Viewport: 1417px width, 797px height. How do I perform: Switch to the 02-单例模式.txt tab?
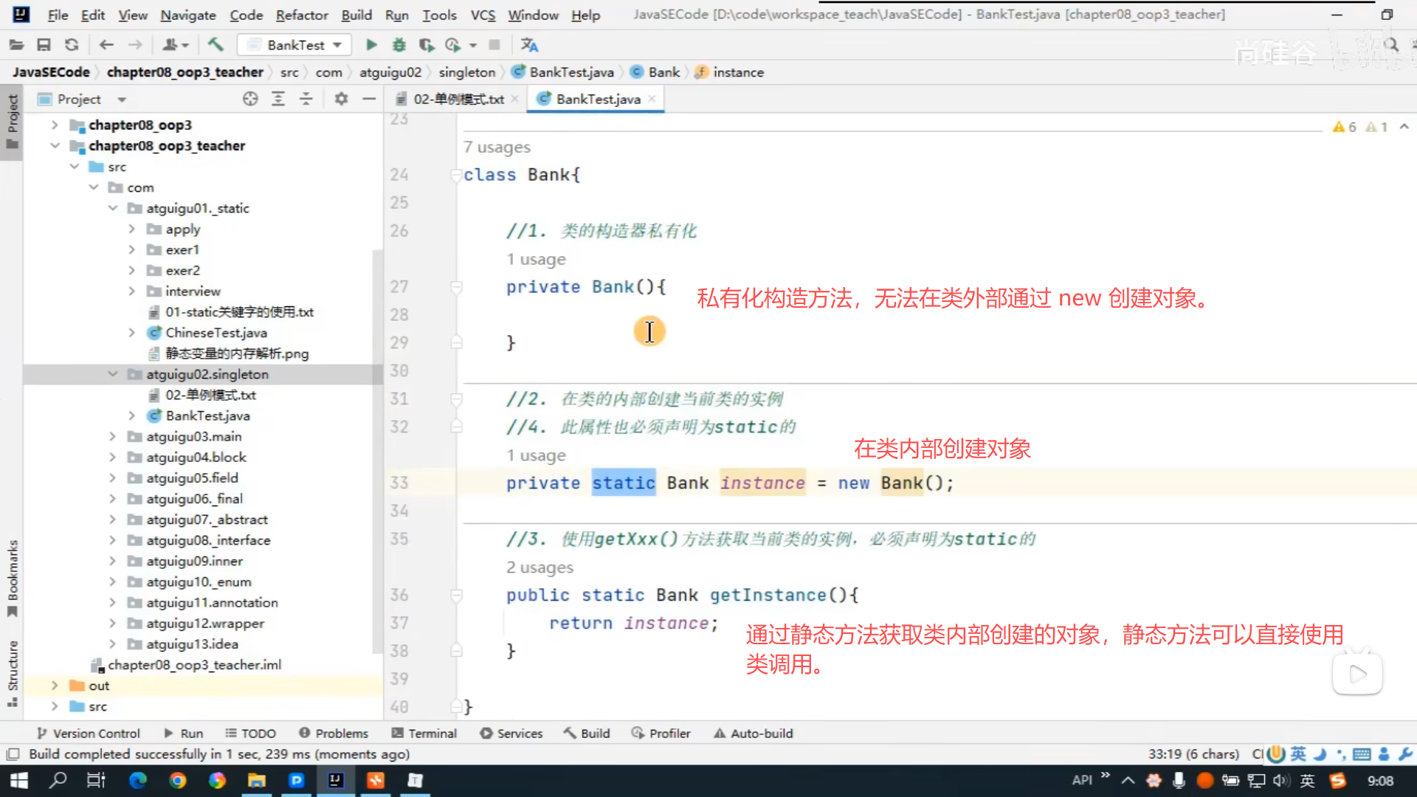[458, 99]
